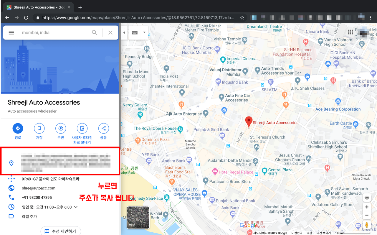Click Dhantex International marker

coord(182,93)
